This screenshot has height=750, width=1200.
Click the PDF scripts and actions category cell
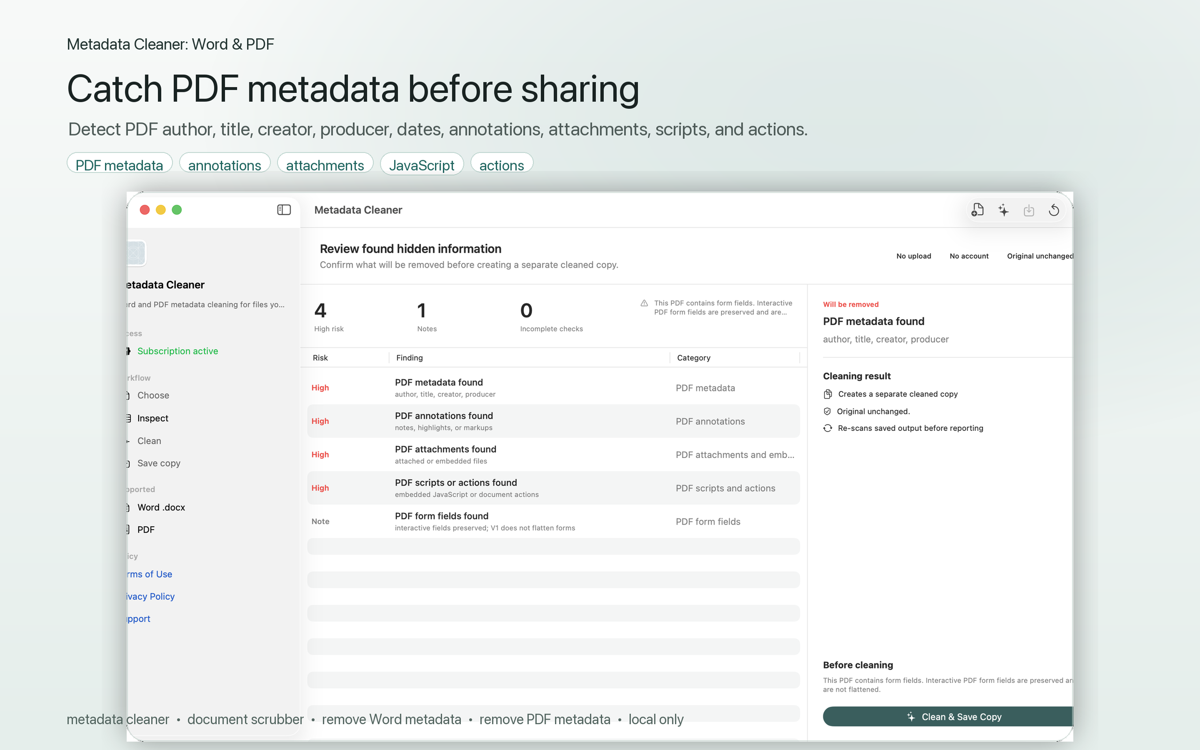coord(726,488)
